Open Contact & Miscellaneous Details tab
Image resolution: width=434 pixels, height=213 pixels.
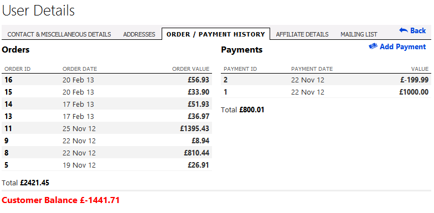point(59,34)
